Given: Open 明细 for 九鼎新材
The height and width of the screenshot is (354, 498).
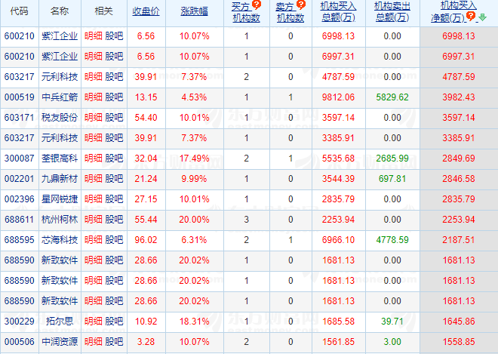Looking at the screenshot, I should [94, 179].
